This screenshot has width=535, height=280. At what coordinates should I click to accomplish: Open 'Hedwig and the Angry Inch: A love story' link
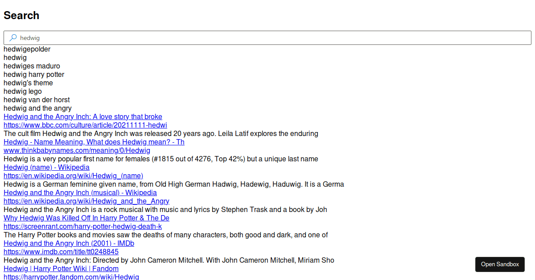(82, 117)
